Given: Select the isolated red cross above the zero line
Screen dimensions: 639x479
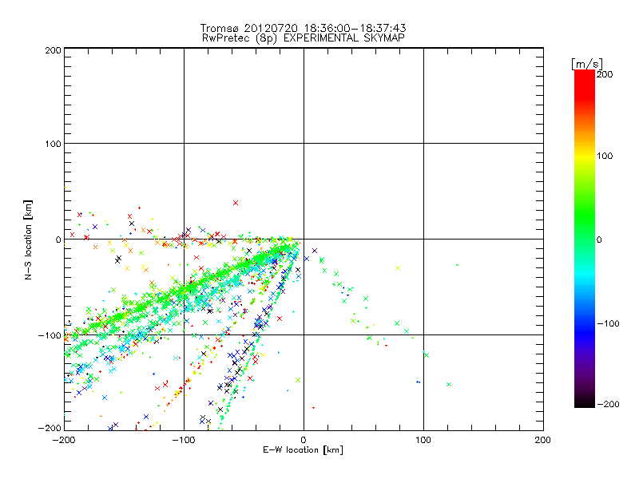Looking at the screenshot, I should pyautogui.click(x=236, y=203).
